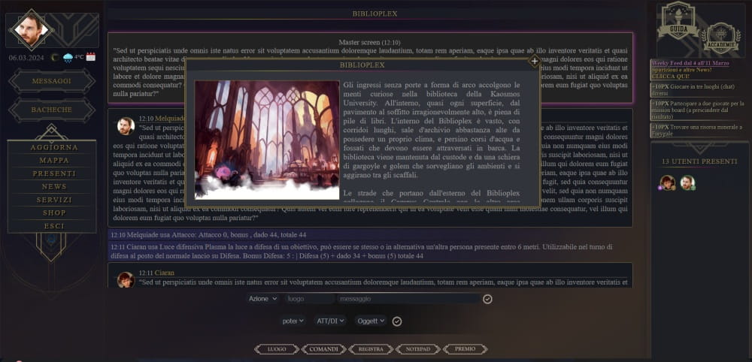Select Presenti in side menu
The height and width of the screenshot is (362, 752).
pyautogui.click(x=53, y=173)
